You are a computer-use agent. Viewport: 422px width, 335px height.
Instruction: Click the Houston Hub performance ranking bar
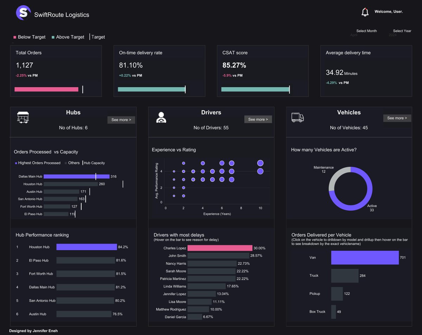[x=87, y=247]
